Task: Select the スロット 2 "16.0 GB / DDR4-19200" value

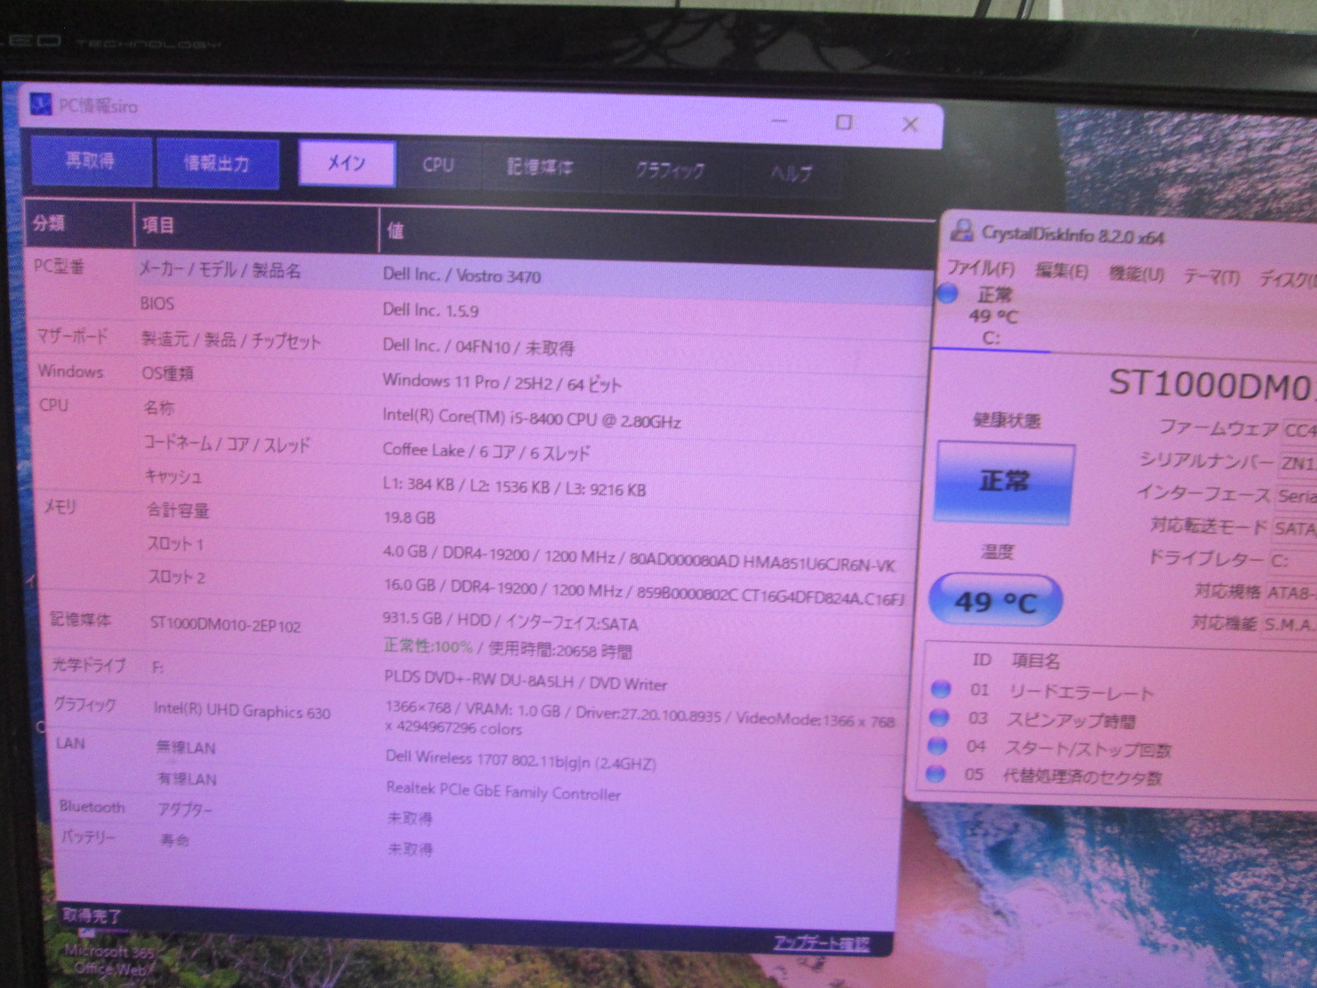Action: (x=644, y=593)
